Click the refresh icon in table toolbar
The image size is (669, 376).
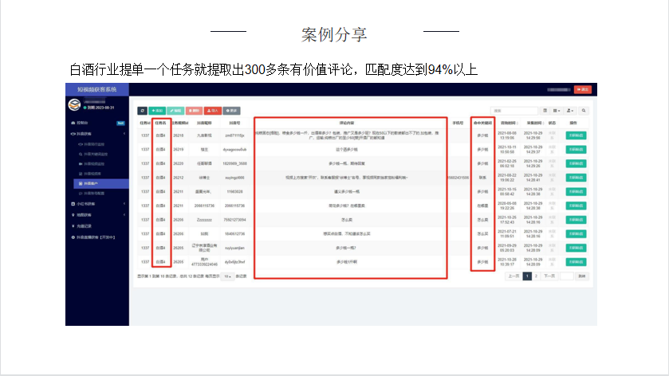(x=143, y=110)
